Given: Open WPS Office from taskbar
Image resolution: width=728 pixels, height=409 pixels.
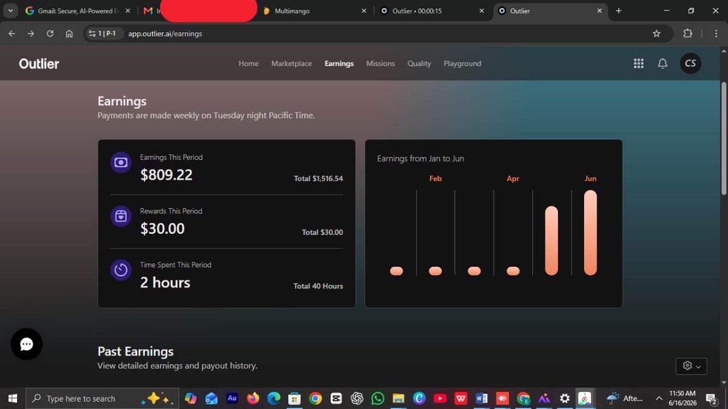Looking at the screenshot, I should pos(461,398).
